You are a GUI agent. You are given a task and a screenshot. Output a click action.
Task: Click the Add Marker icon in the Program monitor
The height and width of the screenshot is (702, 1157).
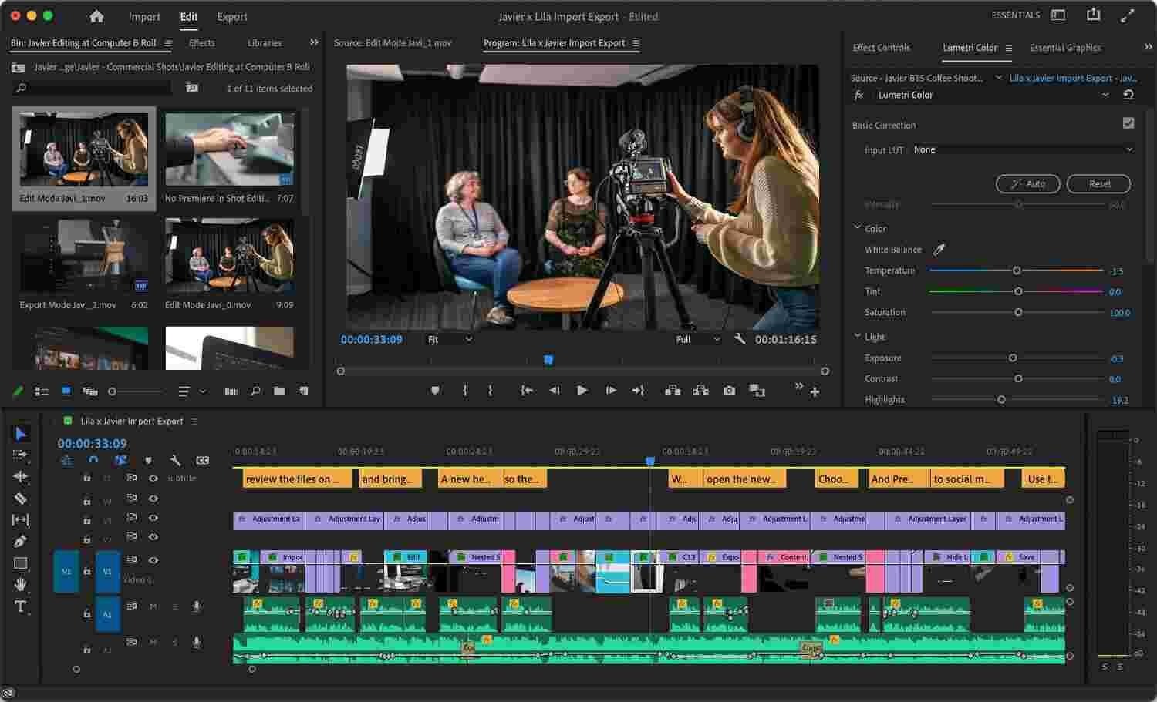click(435, 390)
